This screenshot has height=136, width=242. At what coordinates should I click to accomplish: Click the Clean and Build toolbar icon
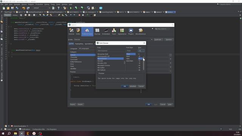pyautogui.click(x=65, y=8)
